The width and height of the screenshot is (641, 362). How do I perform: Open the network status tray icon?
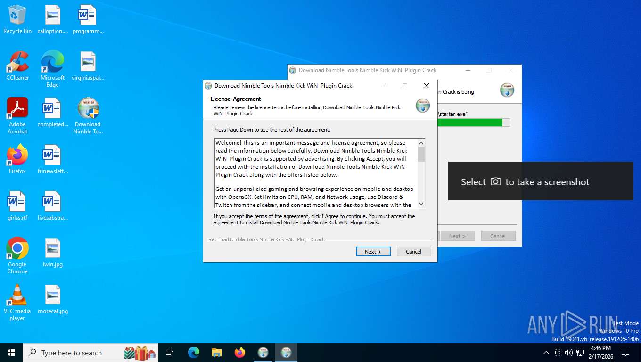[x=580, y=353]
